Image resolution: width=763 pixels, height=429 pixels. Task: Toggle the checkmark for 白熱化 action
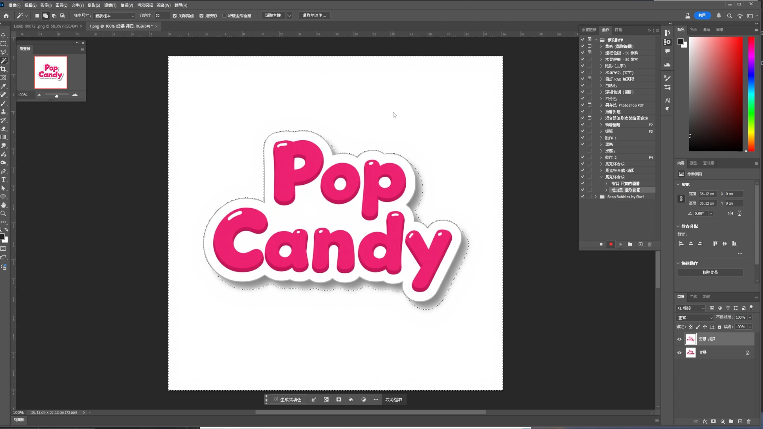(x=583, y=85)
